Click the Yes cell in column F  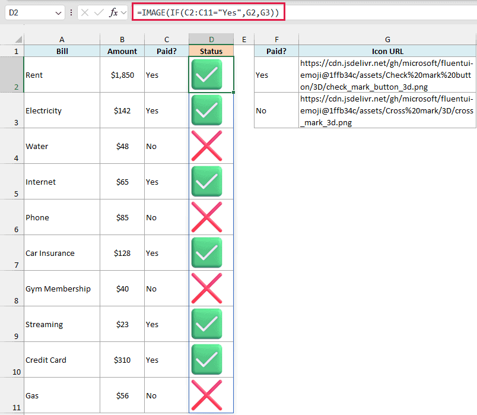point(276,75)
